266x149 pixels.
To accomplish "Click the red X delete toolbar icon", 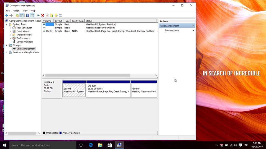I will pyautogui.click(x=43, y=15).
